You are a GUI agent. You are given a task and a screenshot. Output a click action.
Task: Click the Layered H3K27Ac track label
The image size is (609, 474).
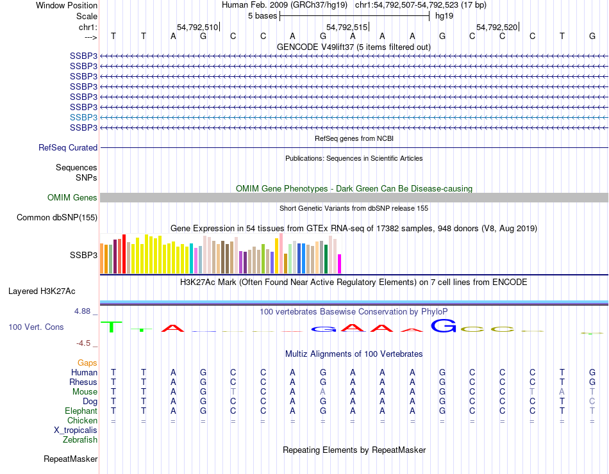[x=42, y=291]
